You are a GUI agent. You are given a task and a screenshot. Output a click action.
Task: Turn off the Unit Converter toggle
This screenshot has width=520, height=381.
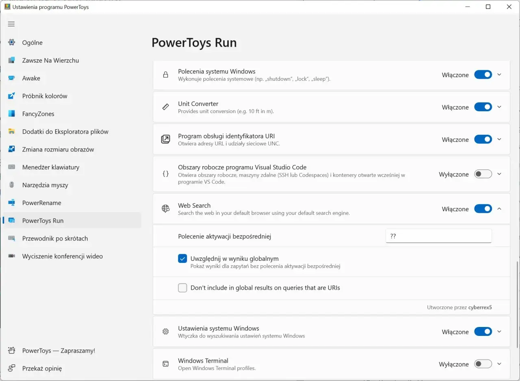pyautogui.click(x=483, y=107)
